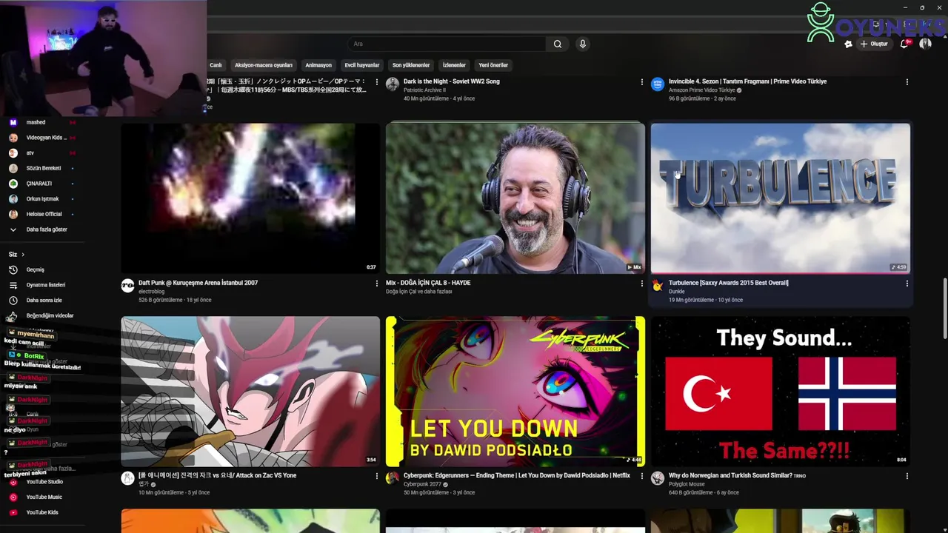Open the account avatar menu

[x=925, y=44]
